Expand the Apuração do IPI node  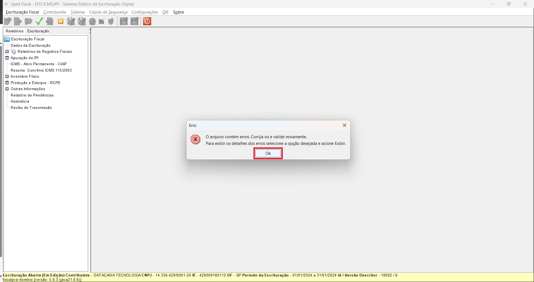point(7,58)
